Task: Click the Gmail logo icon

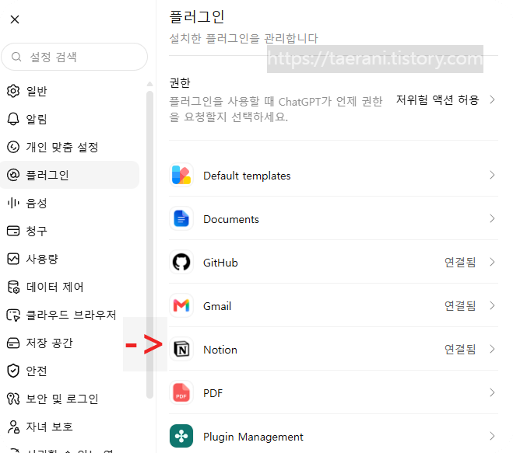Action: [181, 305]
